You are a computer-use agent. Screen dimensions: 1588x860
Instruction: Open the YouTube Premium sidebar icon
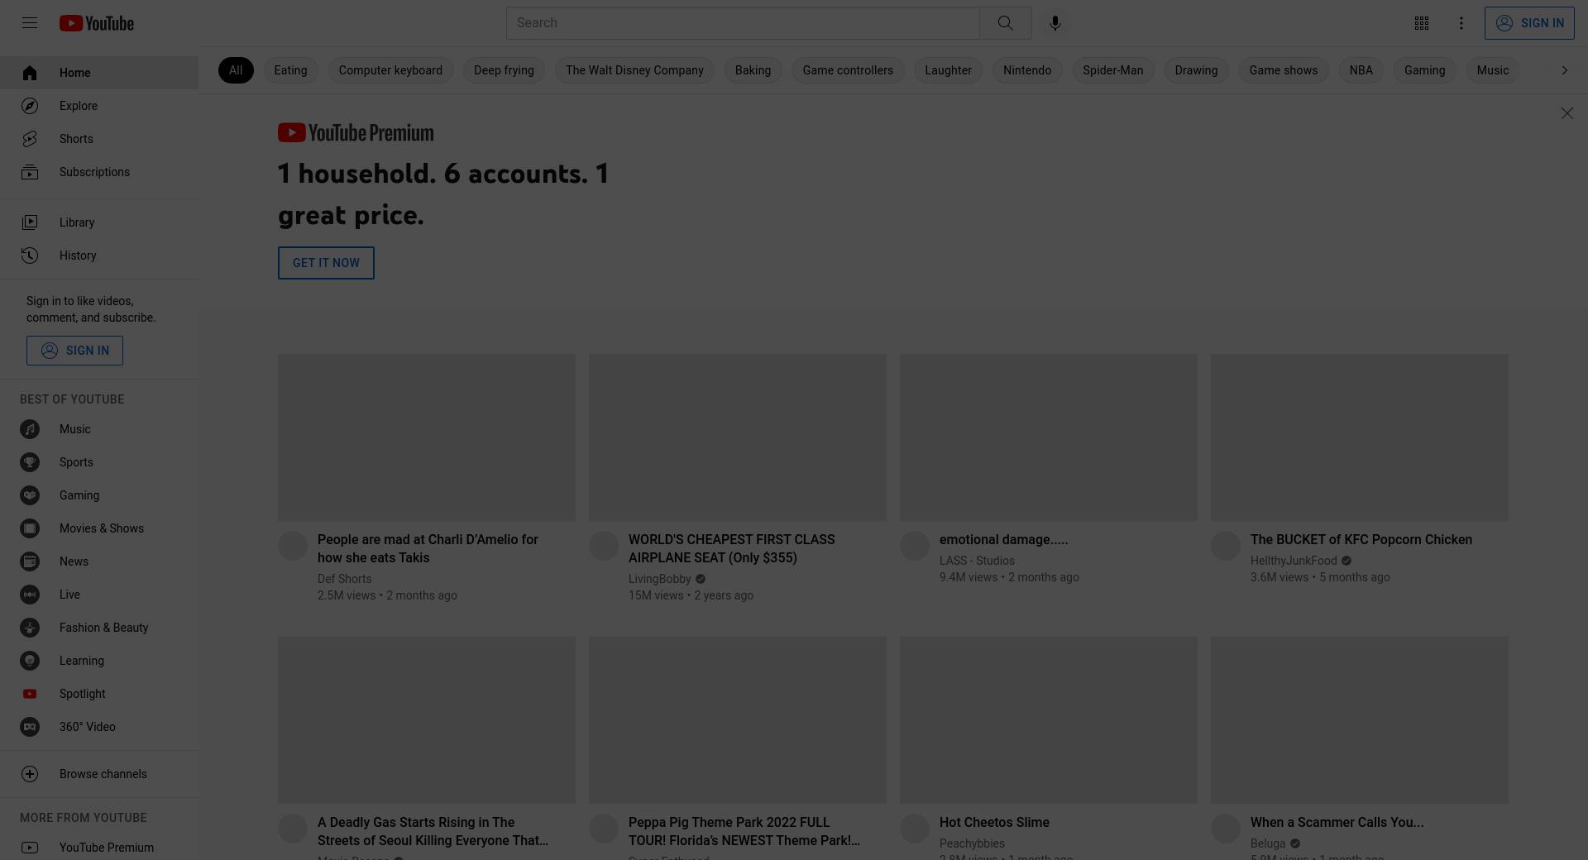[x=30, y=848]
